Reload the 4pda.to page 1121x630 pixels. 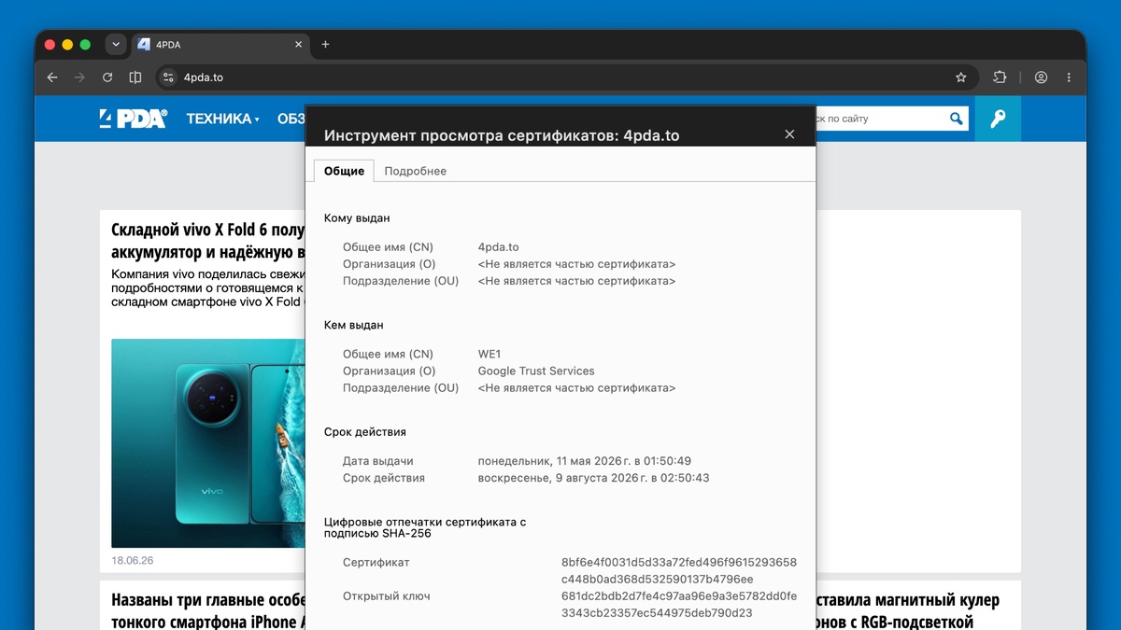[x=107, y=77]
